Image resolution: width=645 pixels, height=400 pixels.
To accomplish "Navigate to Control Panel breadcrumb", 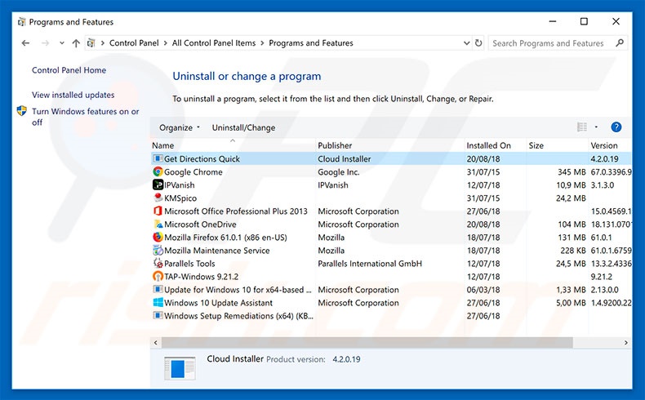I will coord(134,43).
